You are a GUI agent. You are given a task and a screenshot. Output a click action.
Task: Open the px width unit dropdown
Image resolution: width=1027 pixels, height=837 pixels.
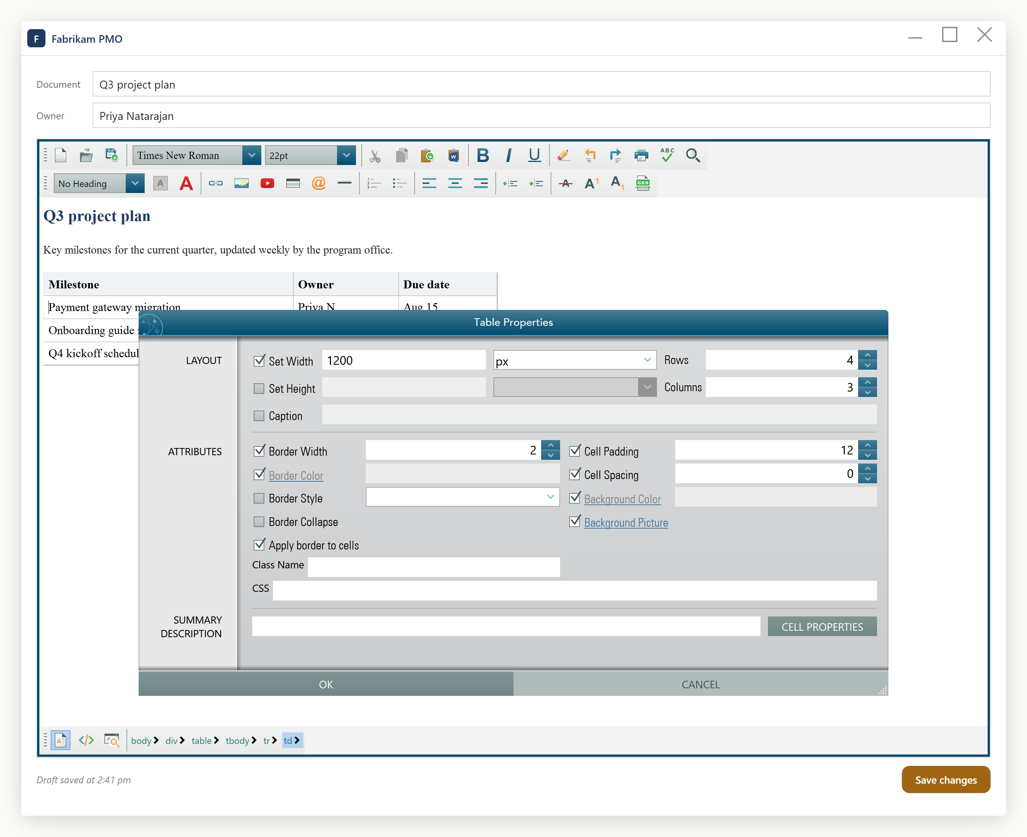click(647, 360)
